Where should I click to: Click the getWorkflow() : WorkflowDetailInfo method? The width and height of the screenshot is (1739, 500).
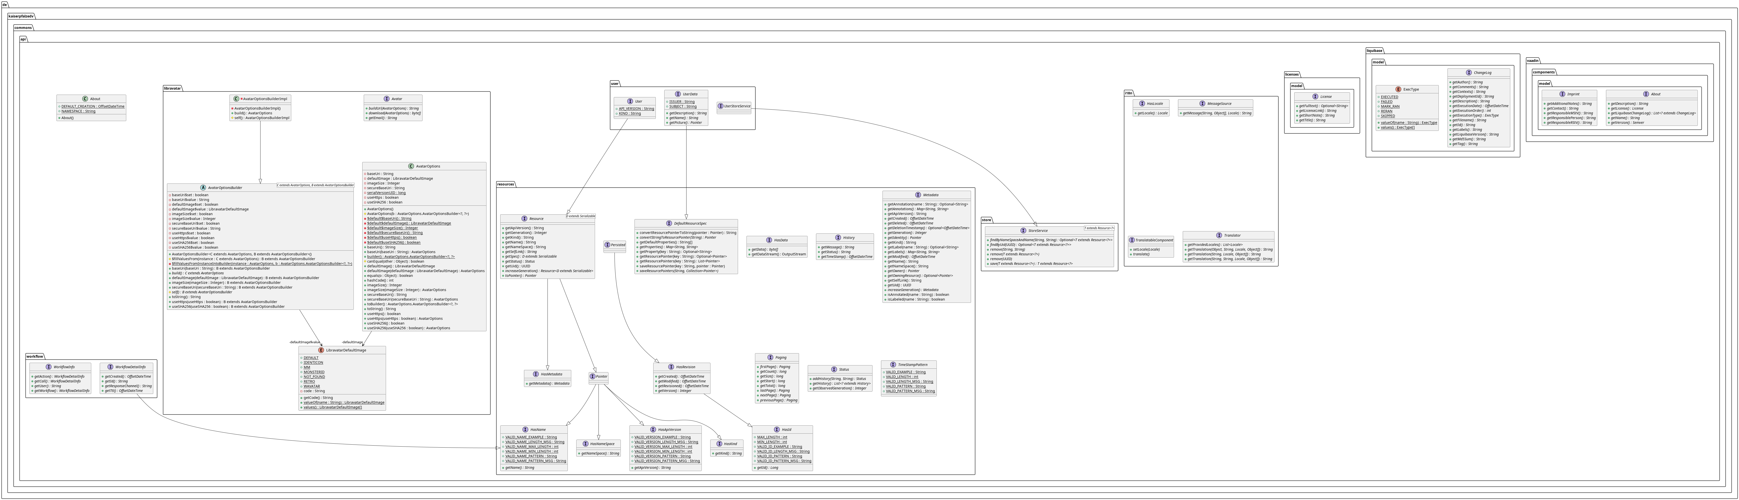pos(61,391)
